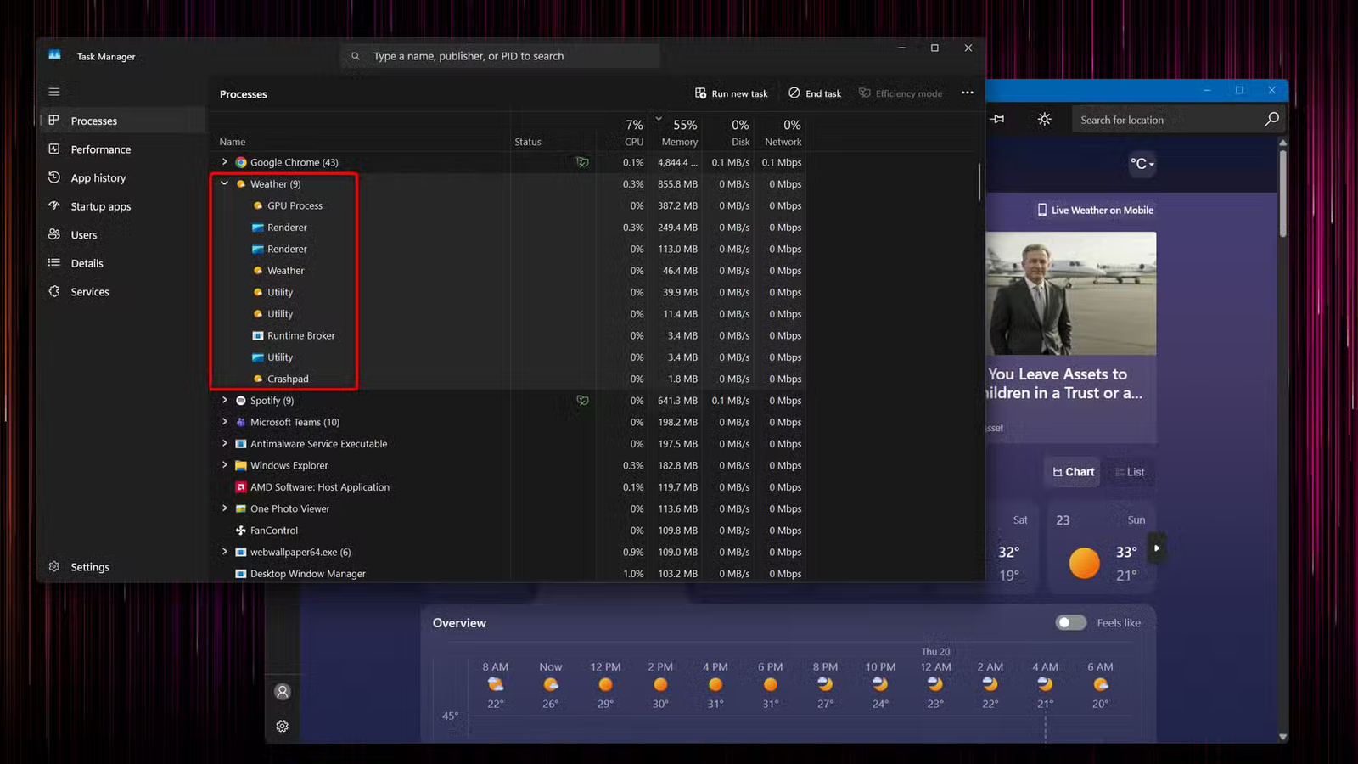Open the °C unit dropdown in Weather

tap(1142, 164)
